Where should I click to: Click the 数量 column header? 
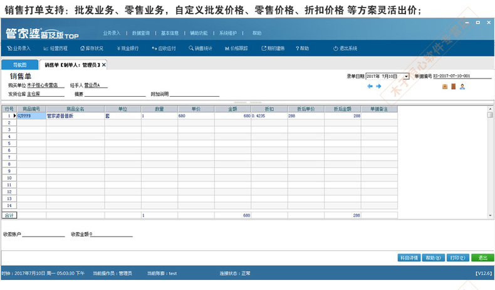click(159, 109)
